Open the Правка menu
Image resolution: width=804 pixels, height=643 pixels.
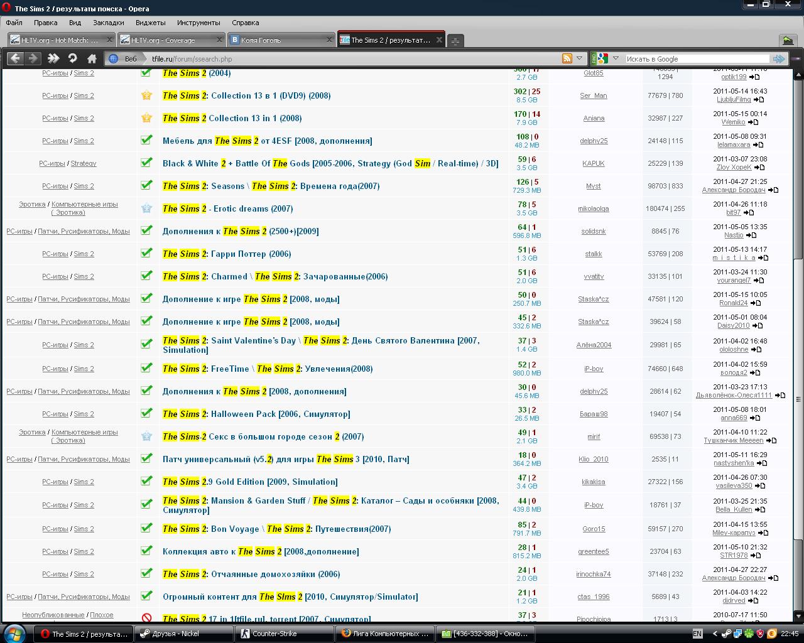pos(45,23)
